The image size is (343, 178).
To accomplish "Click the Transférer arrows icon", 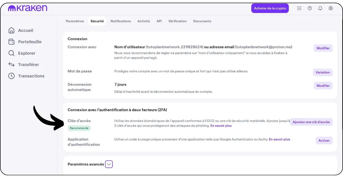I will tap(12, 65).
